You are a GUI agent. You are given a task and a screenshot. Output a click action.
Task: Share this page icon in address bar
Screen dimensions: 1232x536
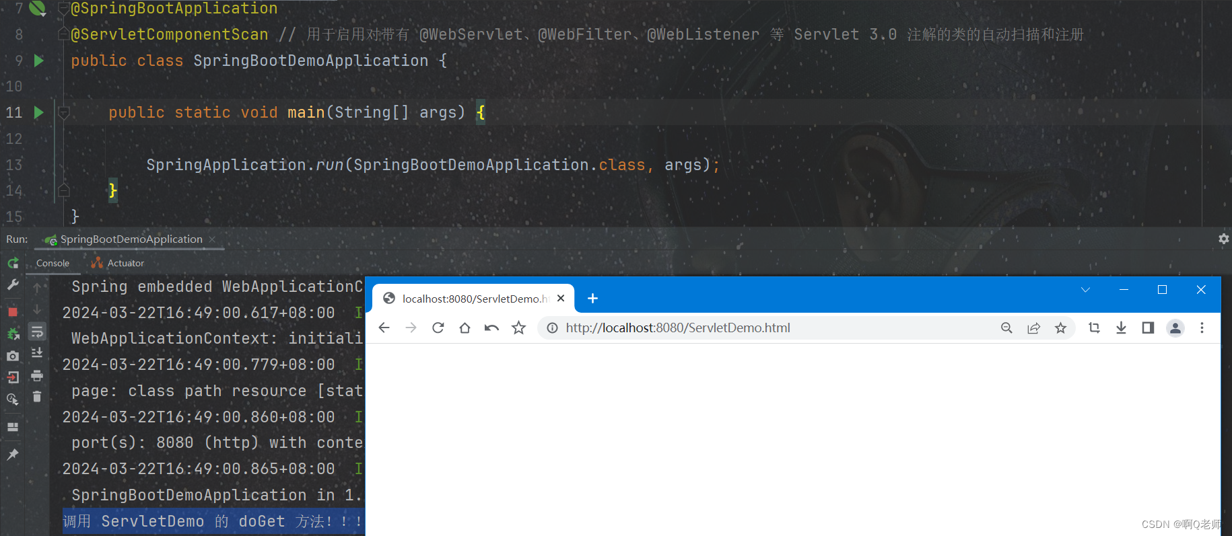point(1033,328)
